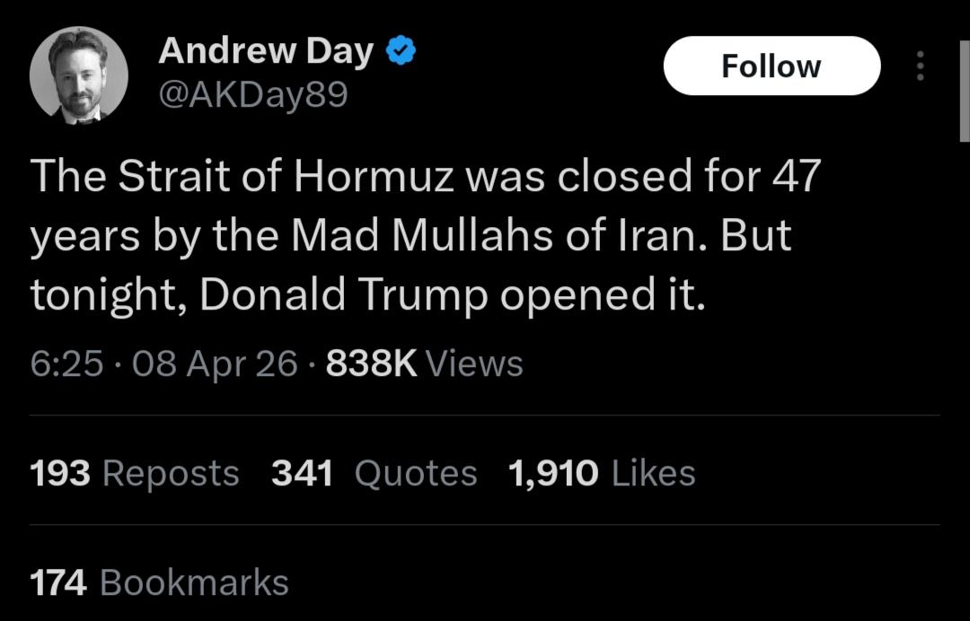Open the @AKDay89 handle link
Image resolution: width=970 pixels, height=621 pixels.
click(x=252, y=94)
